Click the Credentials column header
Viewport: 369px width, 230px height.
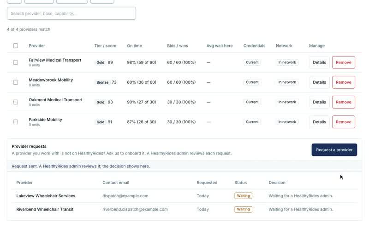tap(254, 46)
